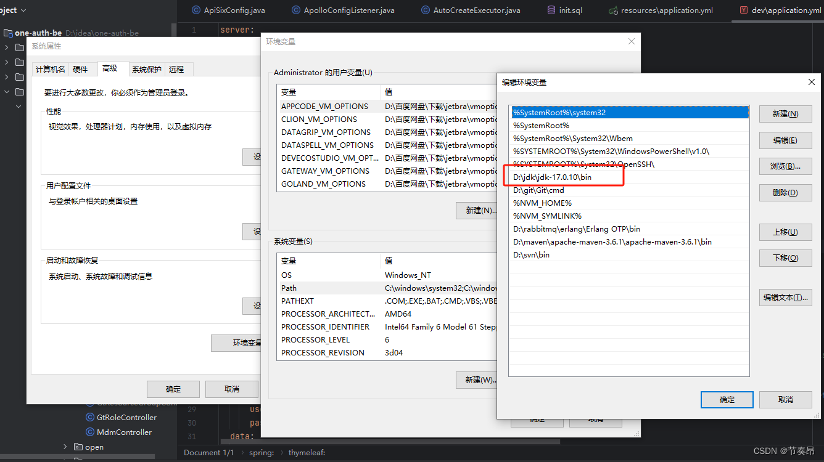Click the ApiSixConfig.java class icon
Screen dimensions: 824x462
pyautogui.click(x=197, y=10)
